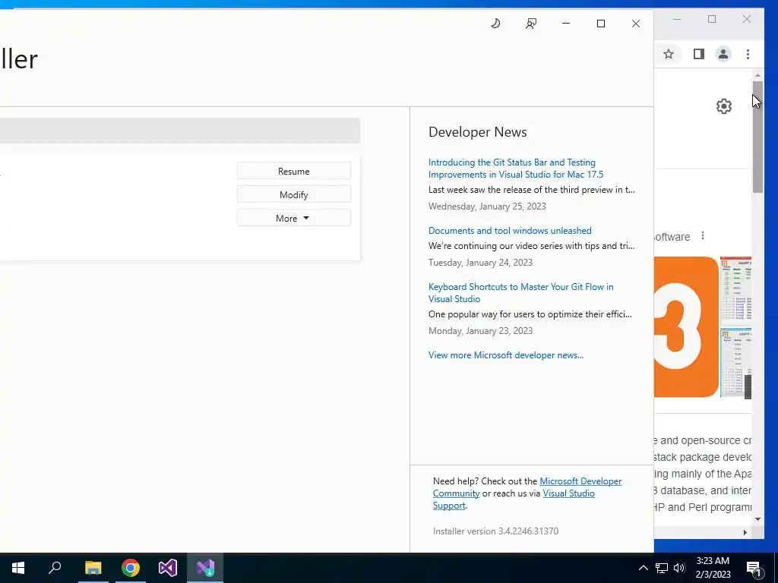The height and width of the screenshot is (583, 778).
Task: Switch to Chrome from taskbar
Action: 131,568
